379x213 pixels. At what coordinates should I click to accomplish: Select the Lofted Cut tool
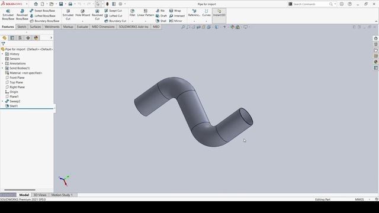pos(113,16)
